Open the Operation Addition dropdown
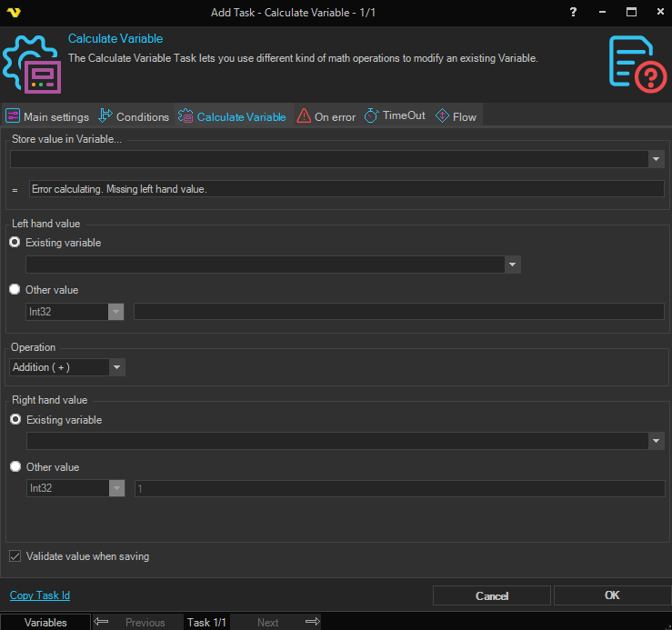The image size is (672, 630). tap(116, 367)
